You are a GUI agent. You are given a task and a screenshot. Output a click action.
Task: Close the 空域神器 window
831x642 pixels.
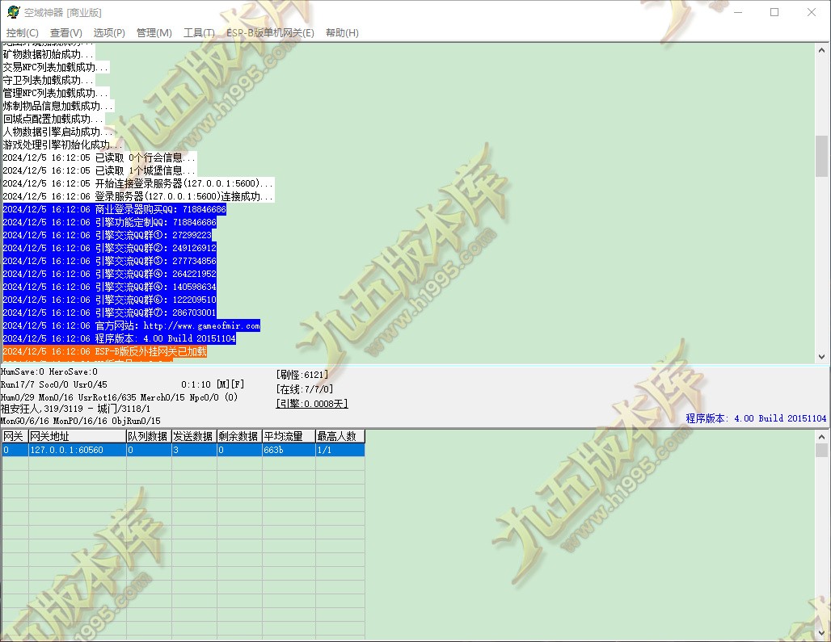(812, 12)
